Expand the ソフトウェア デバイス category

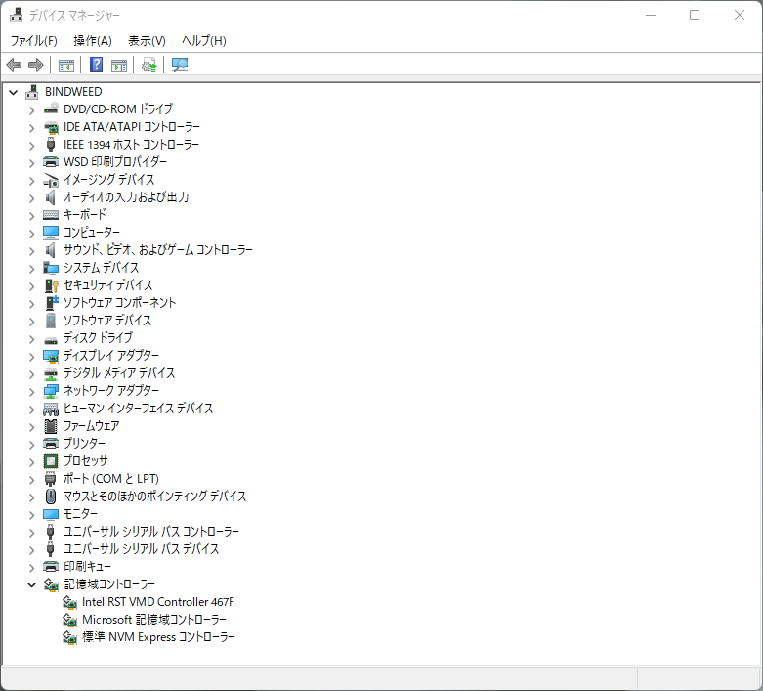[32, 321]
